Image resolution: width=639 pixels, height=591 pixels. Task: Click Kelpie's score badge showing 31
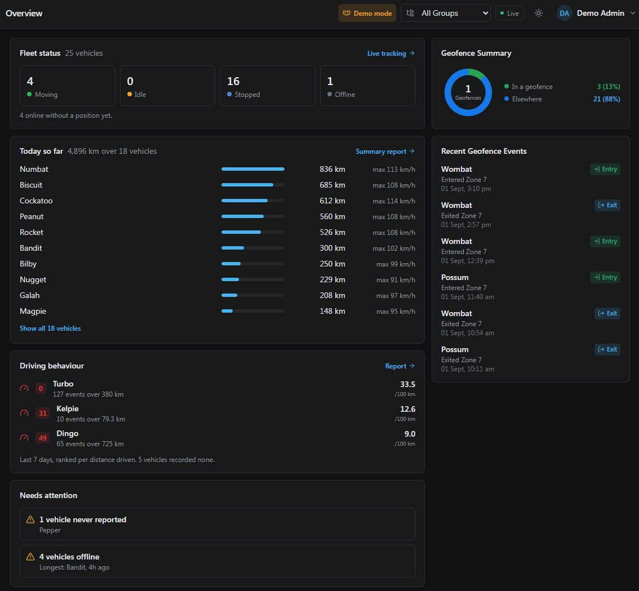click(42, 414)
